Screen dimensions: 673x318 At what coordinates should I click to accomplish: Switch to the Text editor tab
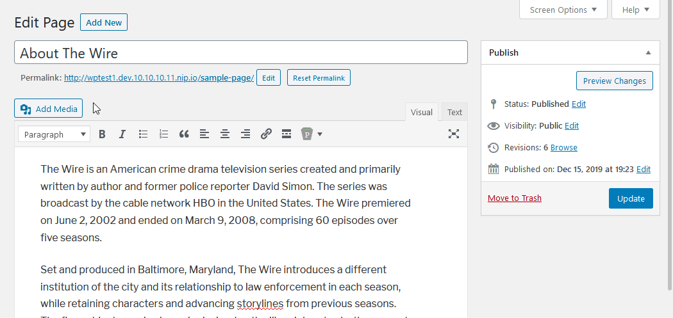(454, 112)
